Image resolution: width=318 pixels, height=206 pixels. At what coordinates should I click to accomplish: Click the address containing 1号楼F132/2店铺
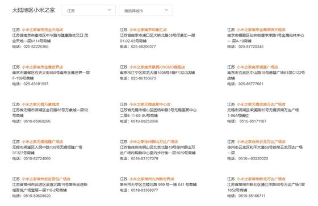point(157,73)
